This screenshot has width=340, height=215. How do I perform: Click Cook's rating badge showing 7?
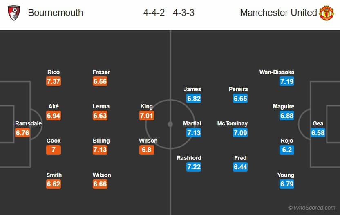(54, 150)
